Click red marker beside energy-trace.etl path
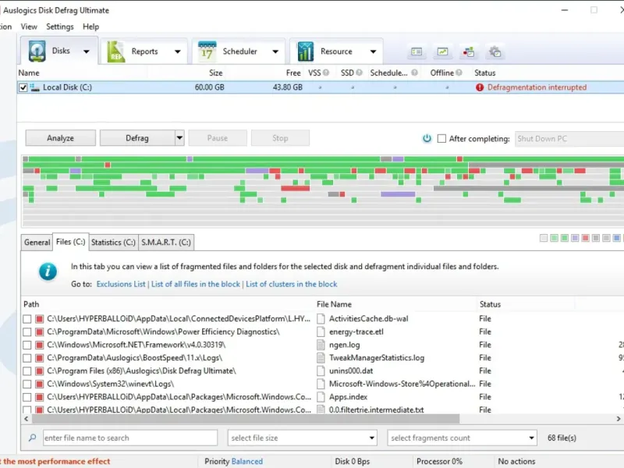The height and width of the screenshot is (468, 624). (x=40, y=332)
